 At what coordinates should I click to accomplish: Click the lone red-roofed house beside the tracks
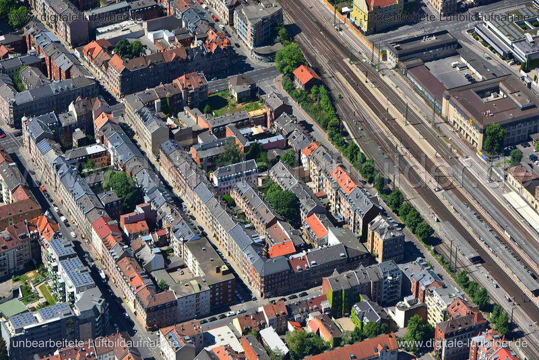(x=305, y=76)
